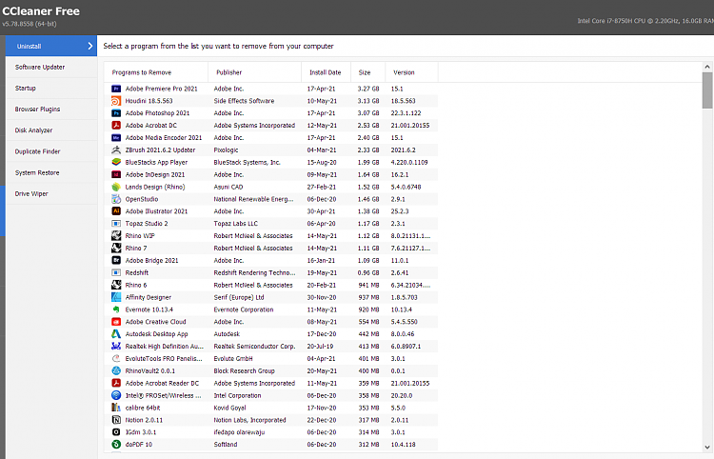Image resolution: width=714 pixels, height=459 pixels.
Task: Select the Adobe Photoshop 2021 icon
Action: click(x=116, y=113)
